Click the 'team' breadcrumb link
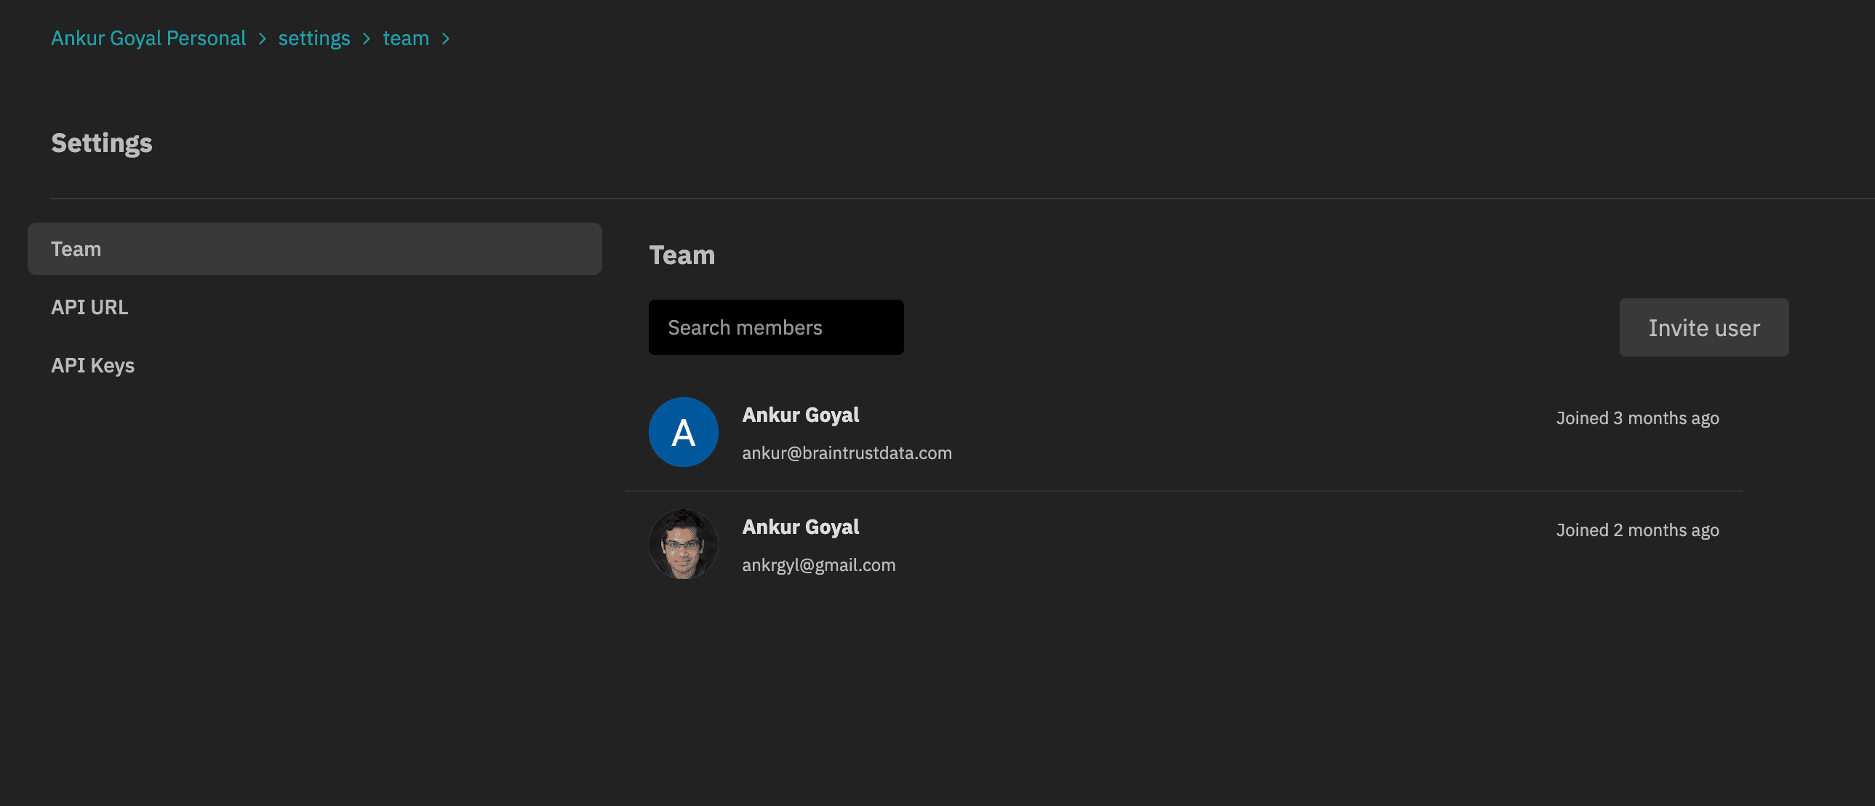The height and width of the screenshot is (806, 1875). [x=406, y=37]
